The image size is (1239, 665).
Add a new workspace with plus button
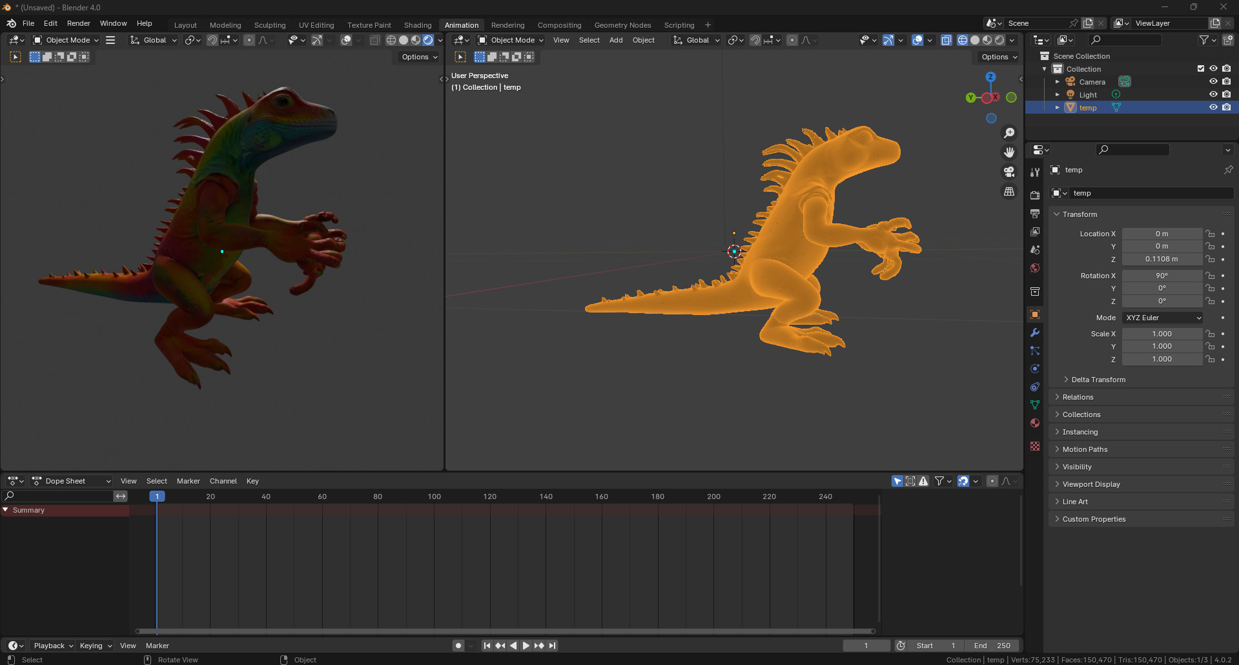[708, 25]
